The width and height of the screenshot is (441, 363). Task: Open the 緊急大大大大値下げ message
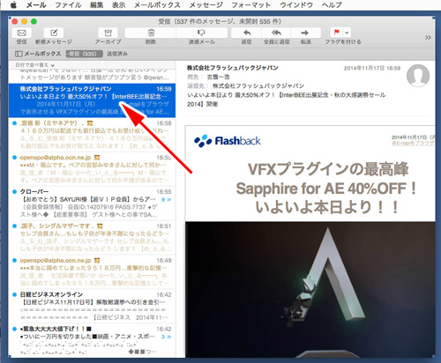click(x=92, y=341)
